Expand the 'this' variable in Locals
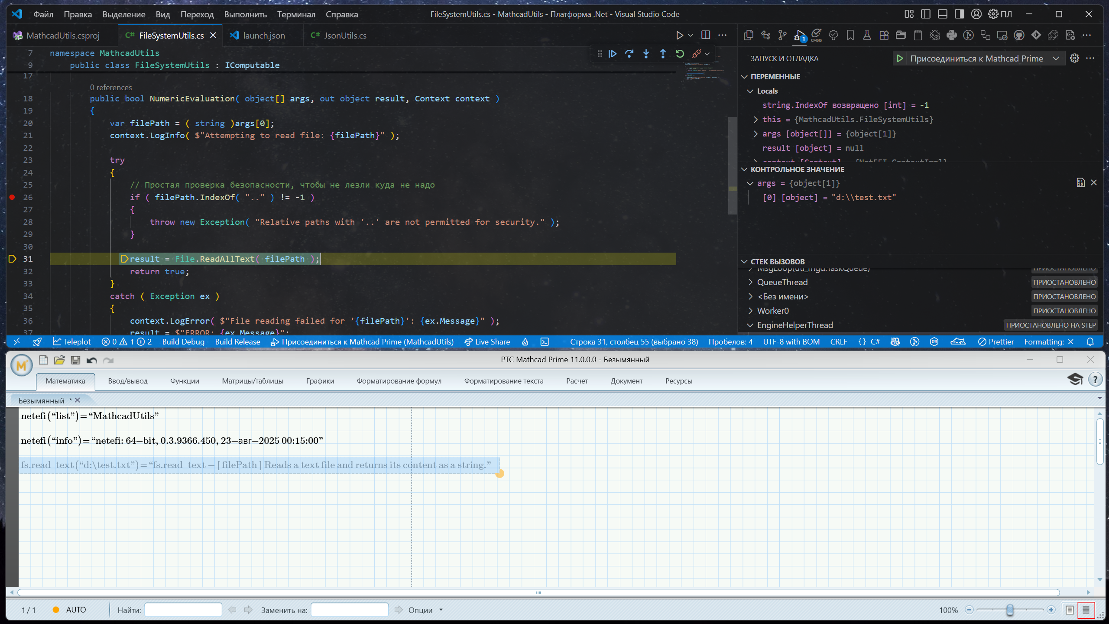This screenshot has height=624, width=1109. click(x=756, y=120)
